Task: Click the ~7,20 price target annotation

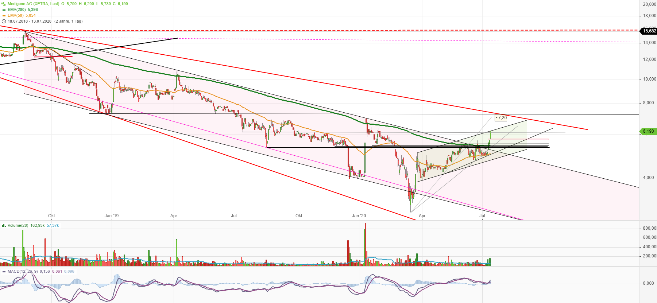Action: (501, 117)
